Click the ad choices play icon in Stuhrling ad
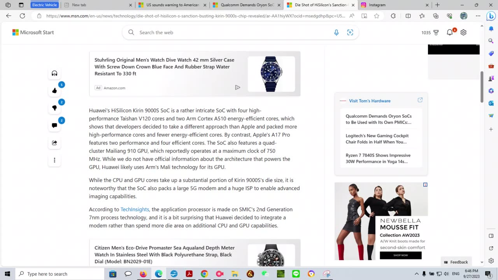Image resolution: width=498 pixels, height=280 pixels. tap(237, 87)
